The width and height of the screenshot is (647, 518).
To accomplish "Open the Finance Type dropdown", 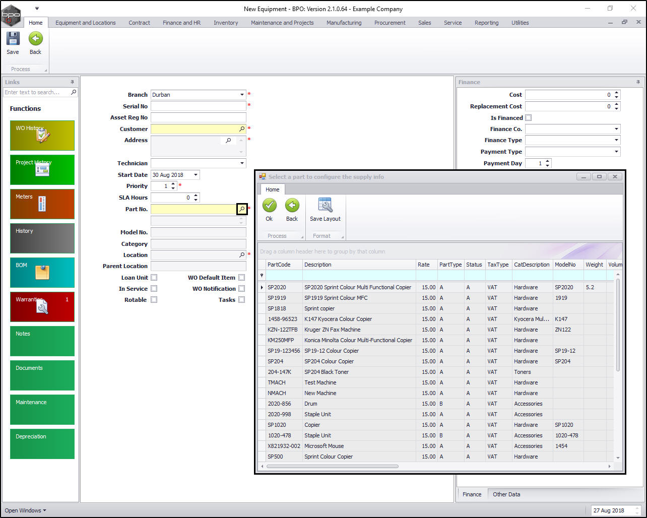I will pyautogui.click(x=616, y=141).
